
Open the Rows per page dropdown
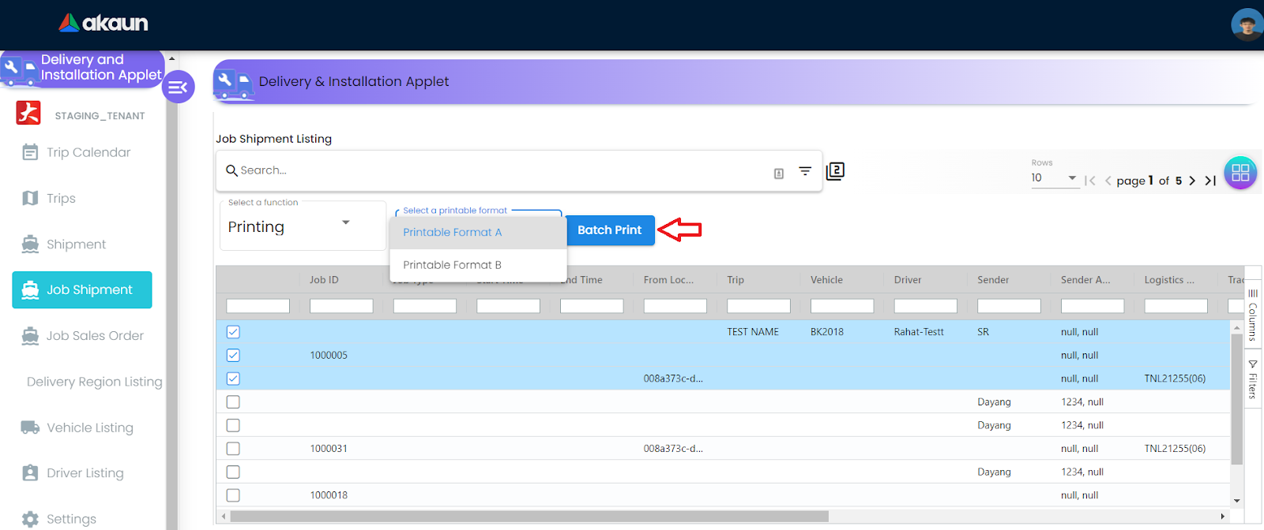[1055, 178]
